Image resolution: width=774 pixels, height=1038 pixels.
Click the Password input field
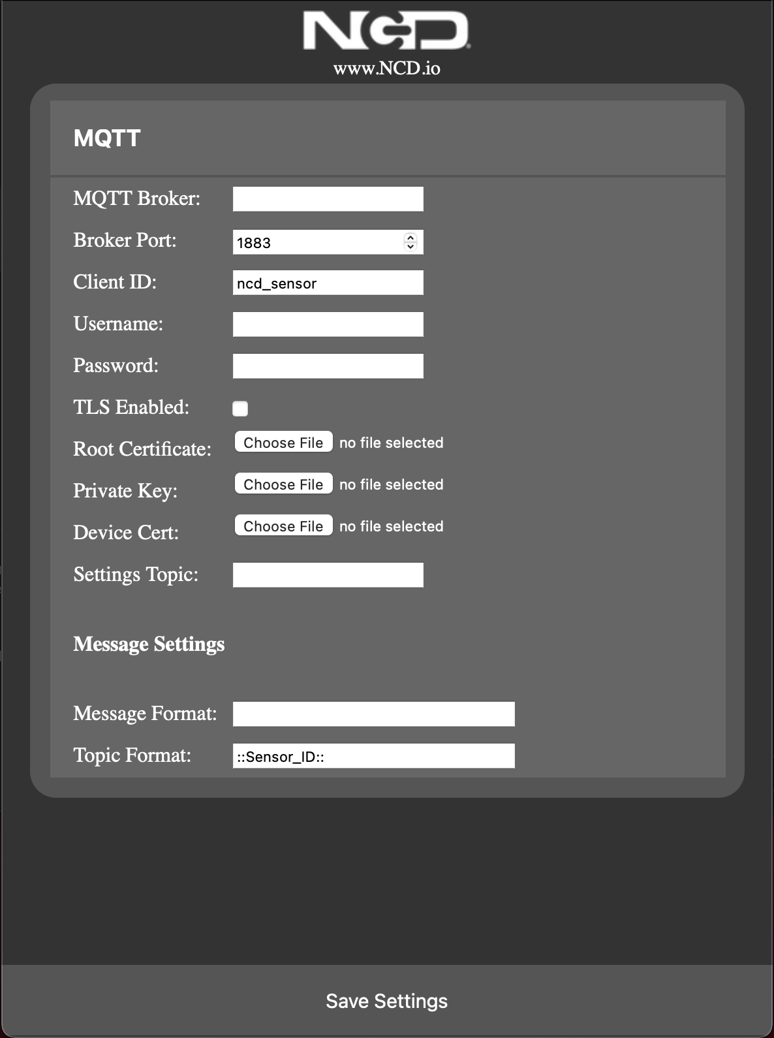328,365
